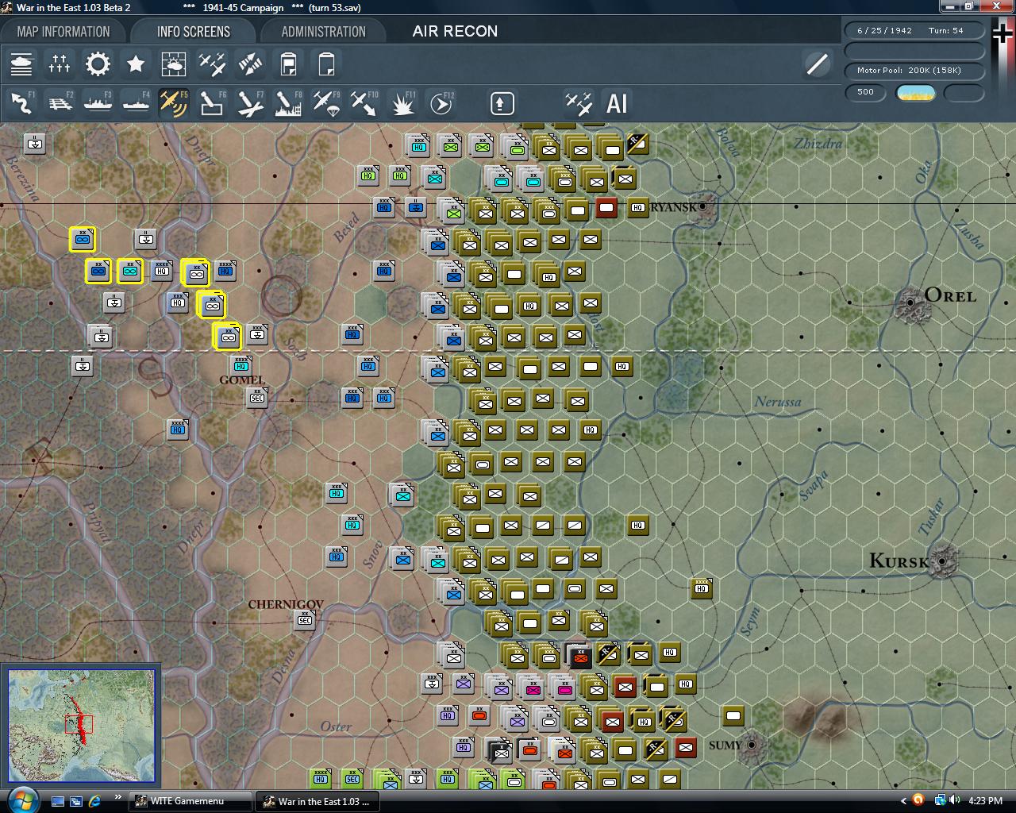Image resolution: width=1016 pixels, height=813 pixels.
Task: Open the air drop supplies F9 mode
Action: point(326,102)
